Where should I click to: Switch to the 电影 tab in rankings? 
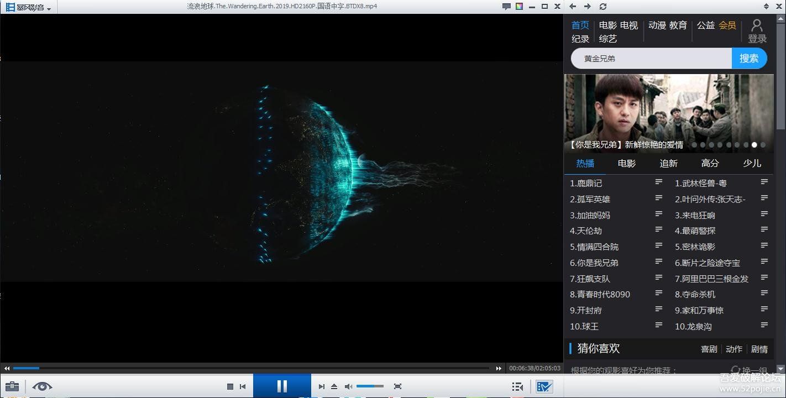coord(627,163)
